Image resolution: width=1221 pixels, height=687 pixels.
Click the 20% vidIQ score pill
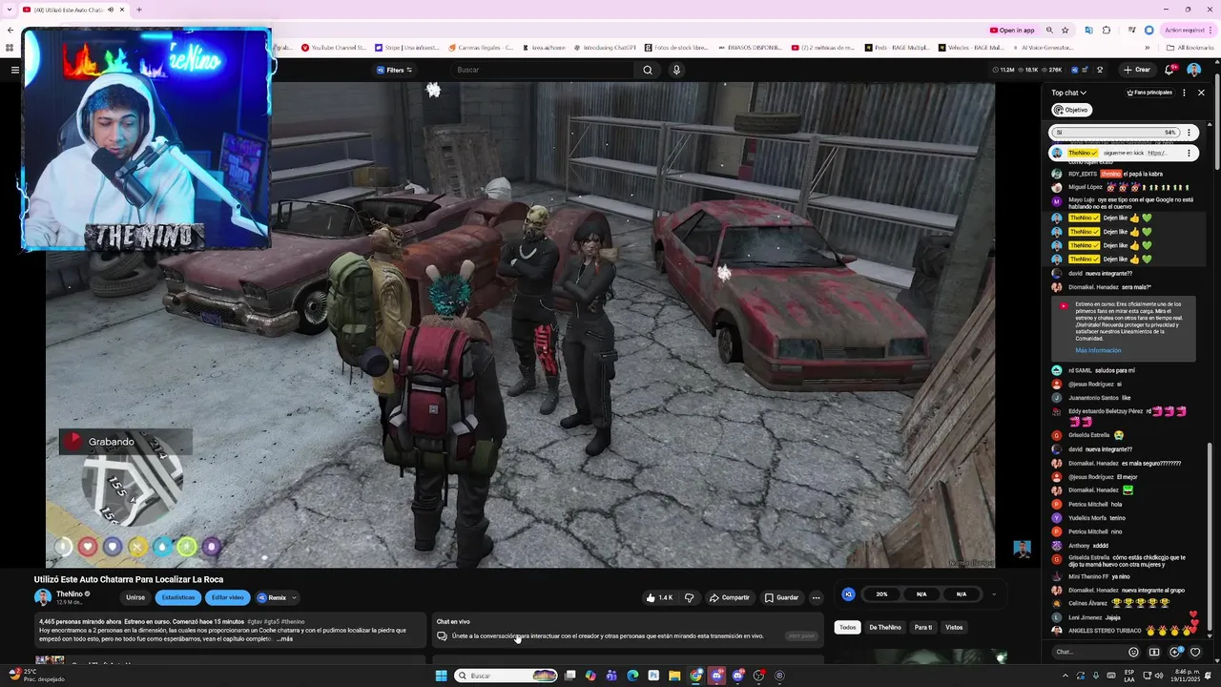[x=881, y=594]
